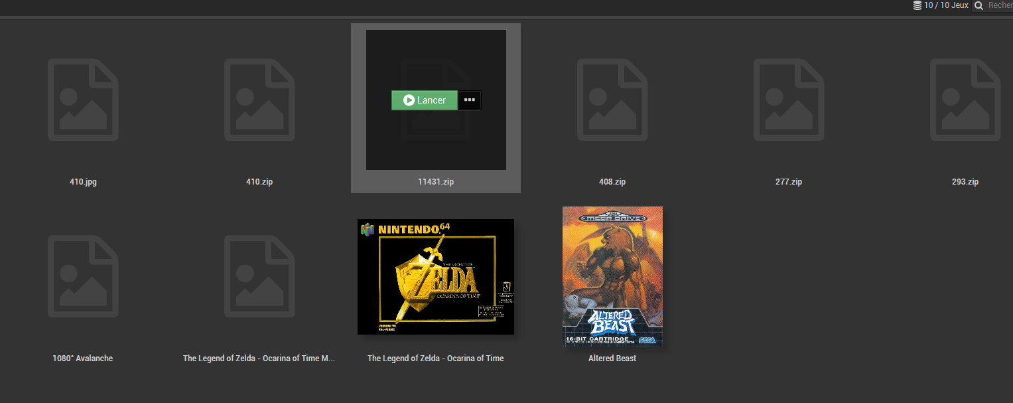Launch 11431.zip with the Lancer button
Viewport: 1013px width, 403px height.
425,100
